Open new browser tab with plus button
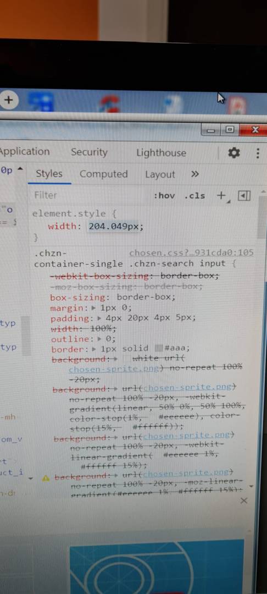 pos(8,101)
